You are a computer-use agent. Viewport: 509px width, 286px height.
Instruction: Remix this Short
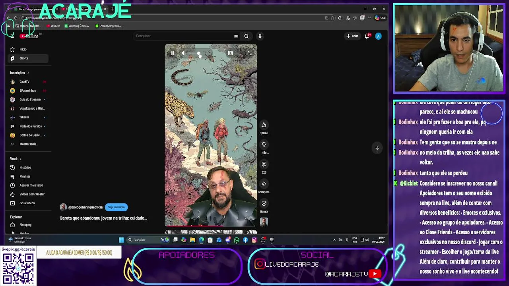264,203
